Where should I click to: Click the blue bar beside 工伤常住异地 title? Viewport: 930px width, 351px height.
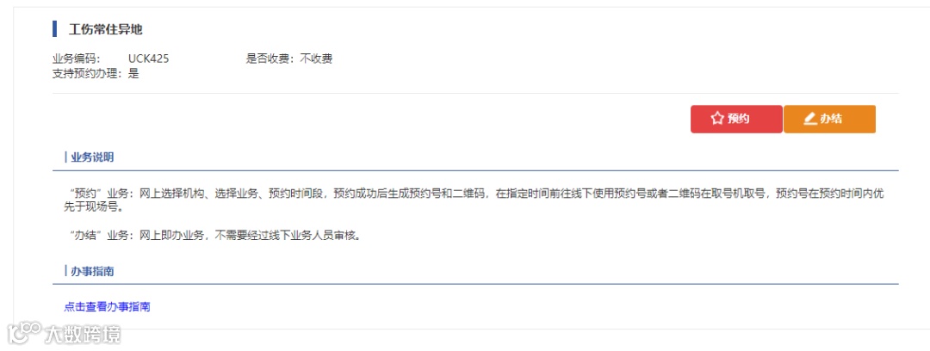click(x=54, y=28)
